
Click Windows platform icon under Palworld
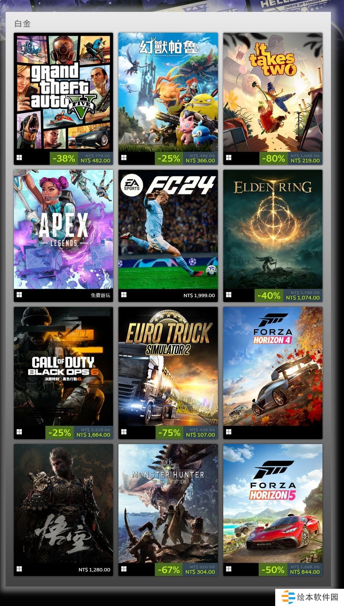pyautogui.click(x=124, y=158)
